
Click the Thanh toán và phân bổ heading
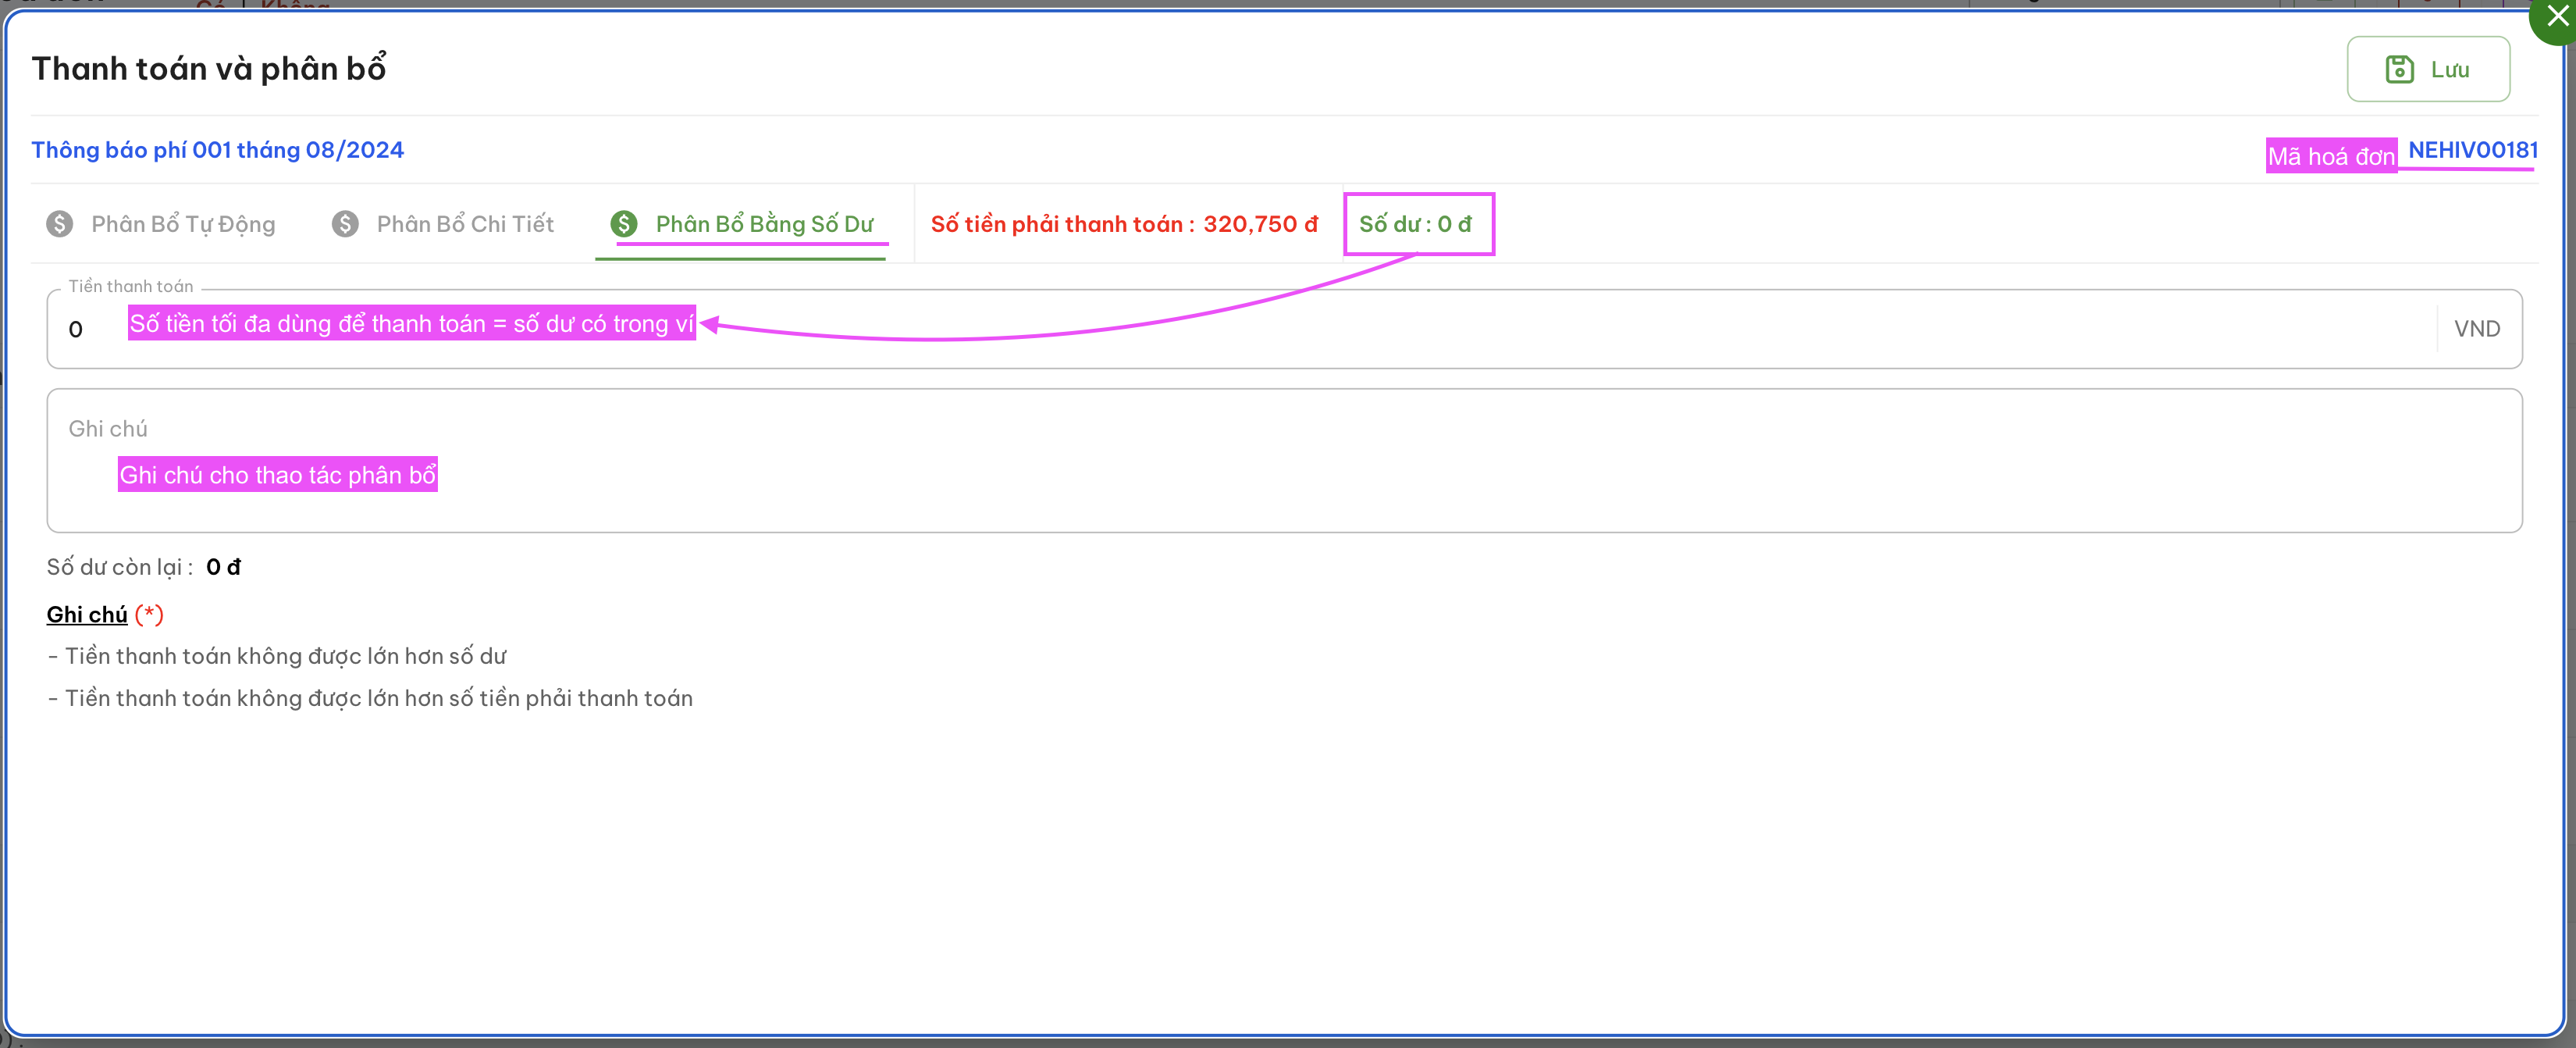209,68
